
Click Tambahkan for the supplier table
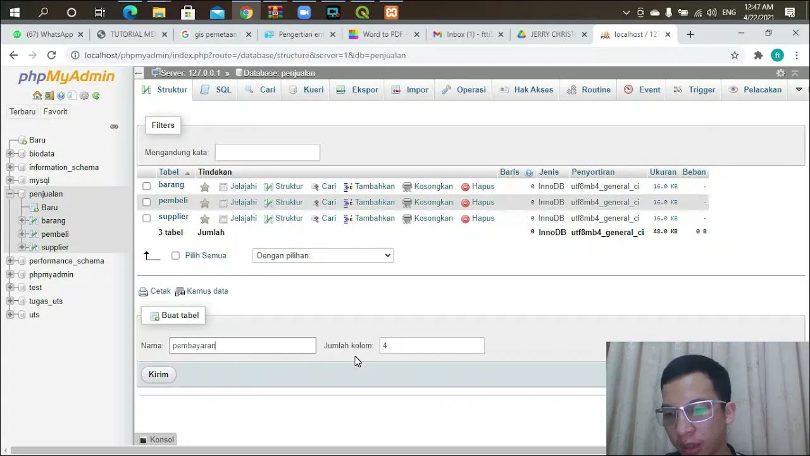(369, 218)
